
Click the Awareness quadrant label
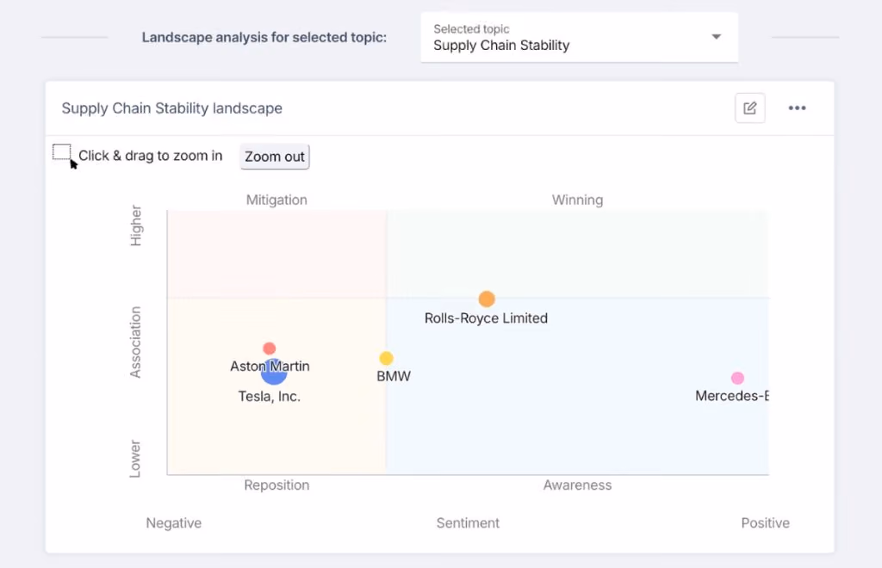[x=578, y=485]
